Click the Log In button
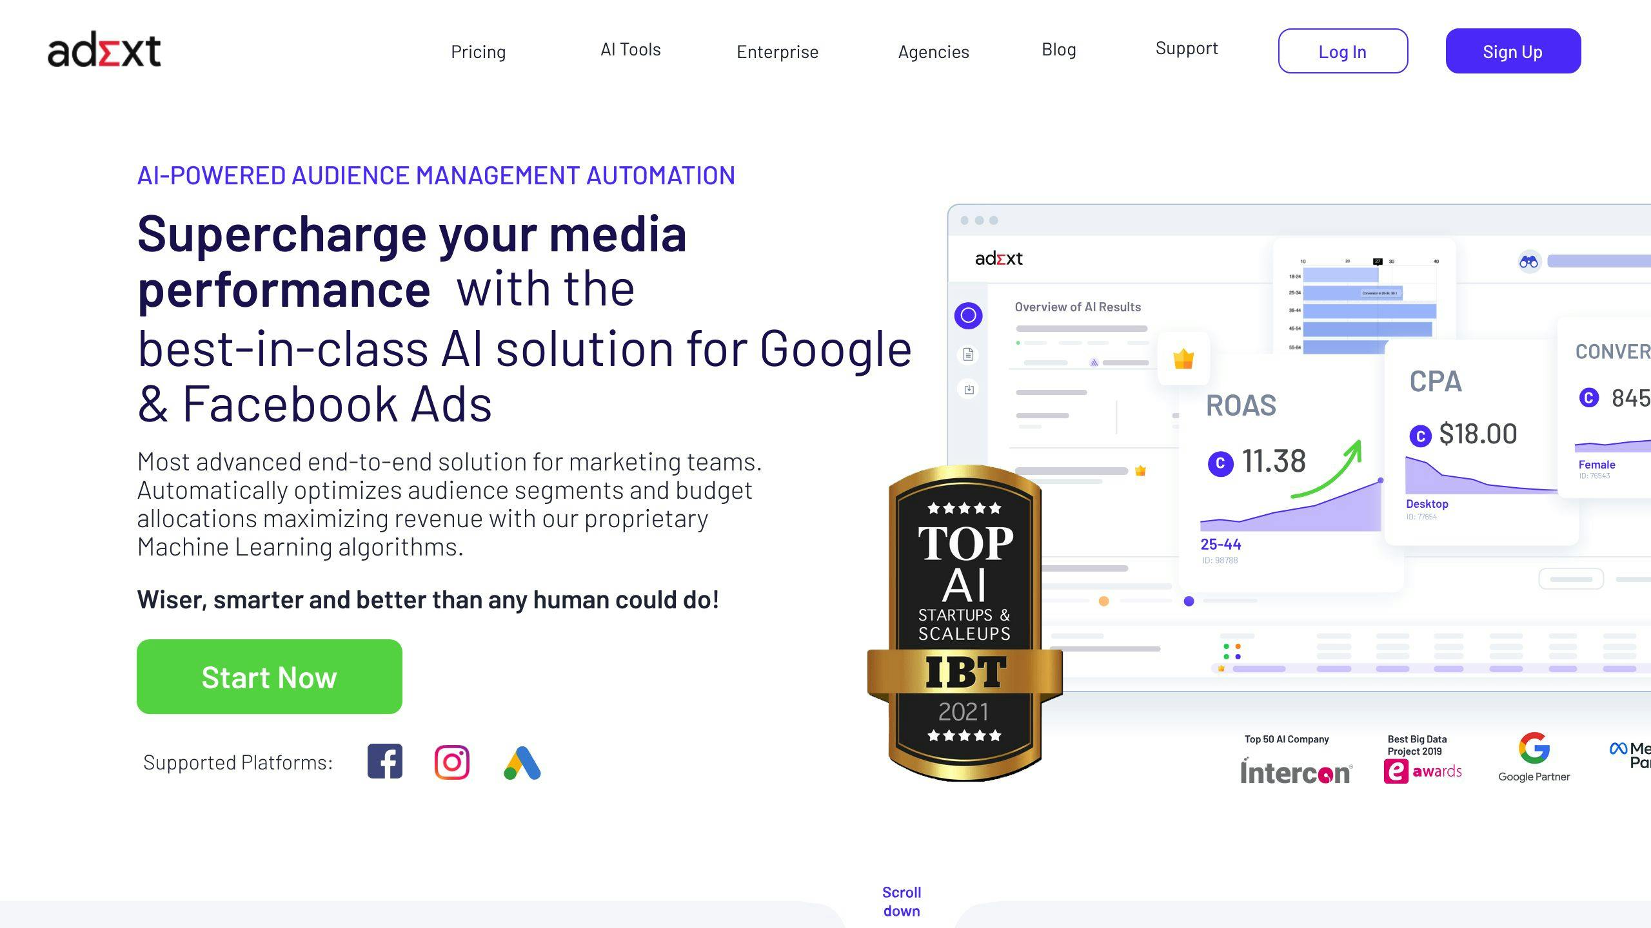 [1343, 50]
